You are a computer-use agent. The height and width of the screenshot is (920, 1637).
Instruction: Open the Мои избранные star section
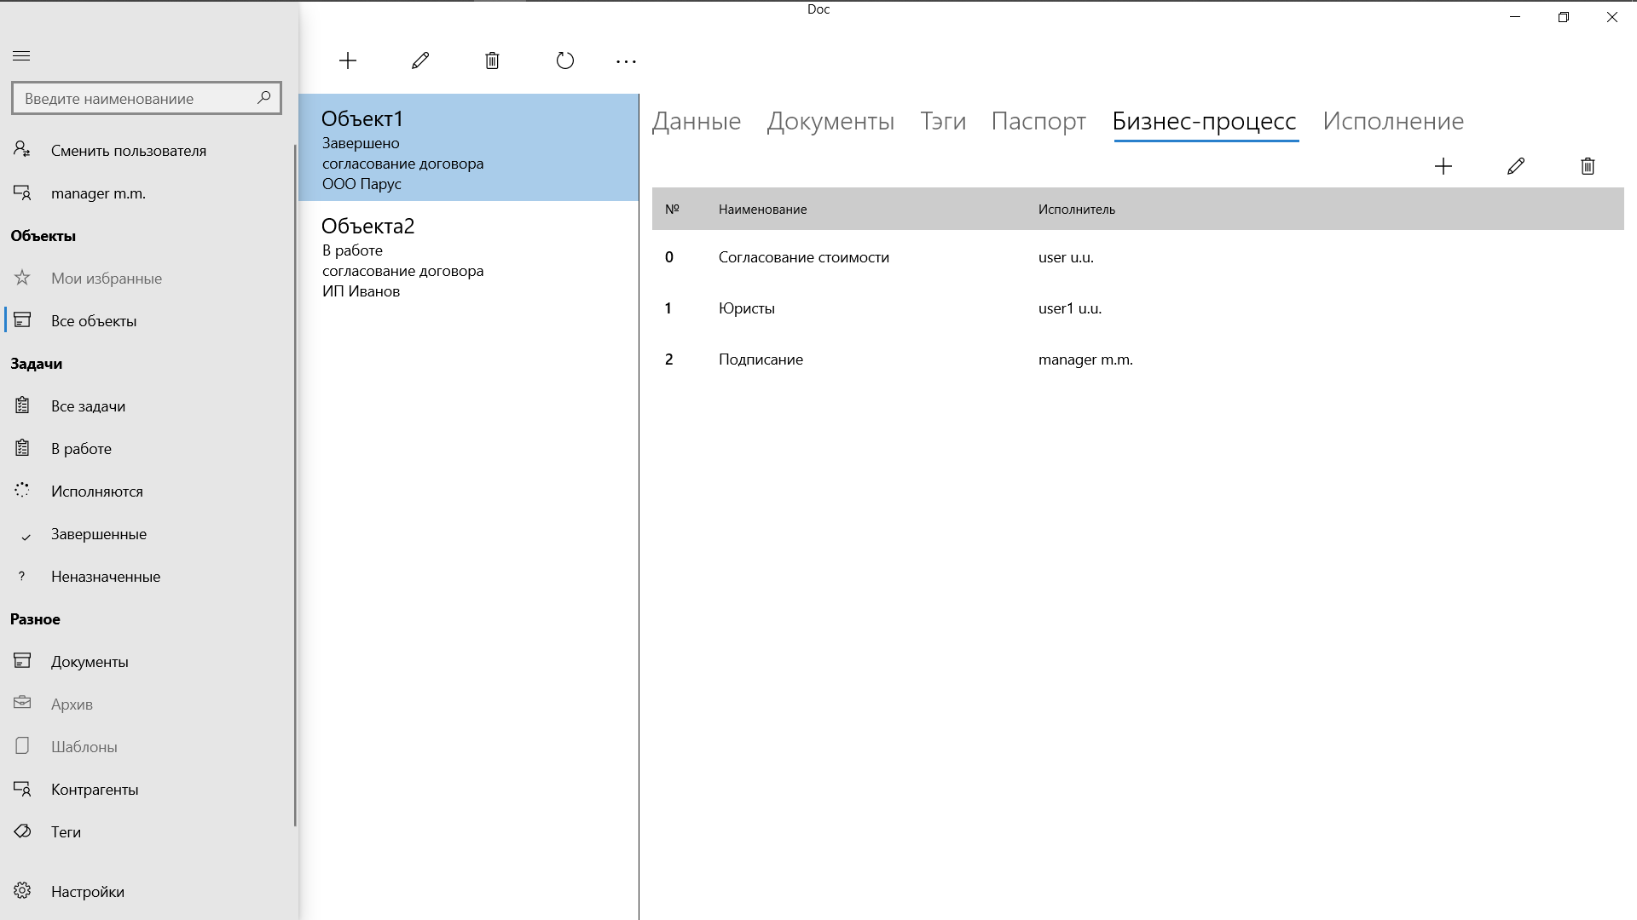[107, 278]
